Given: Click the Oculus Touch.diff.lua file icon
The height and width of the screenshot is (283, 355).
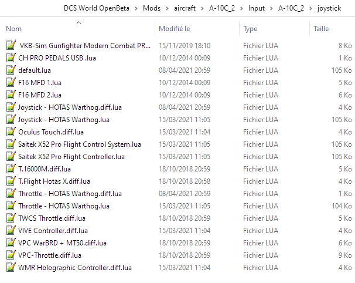Looking at the screenshot, I should pyautogui.click(x=11, y=132).
